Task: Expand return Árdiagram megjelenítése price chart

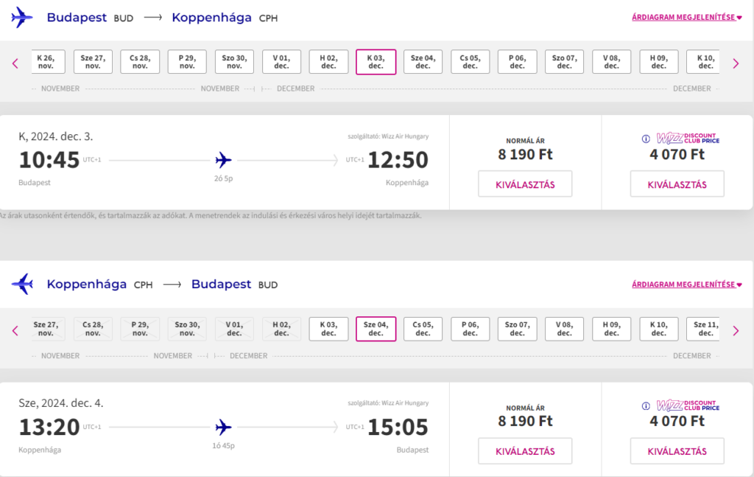Action: click(x=687, y=285)
